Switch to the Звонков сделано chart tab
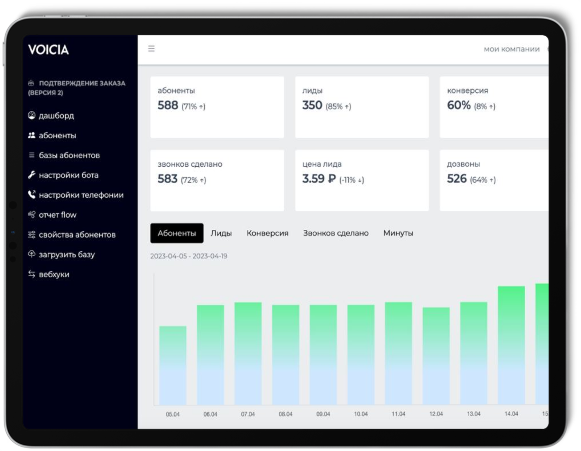This screenshot has width=581, height=451. tap(336, 233)
